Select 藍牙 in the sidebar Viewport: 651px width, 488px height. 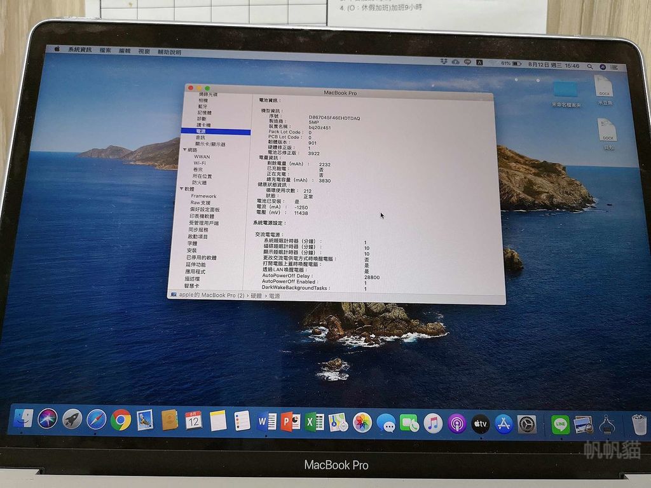click(x=202, y=106)
